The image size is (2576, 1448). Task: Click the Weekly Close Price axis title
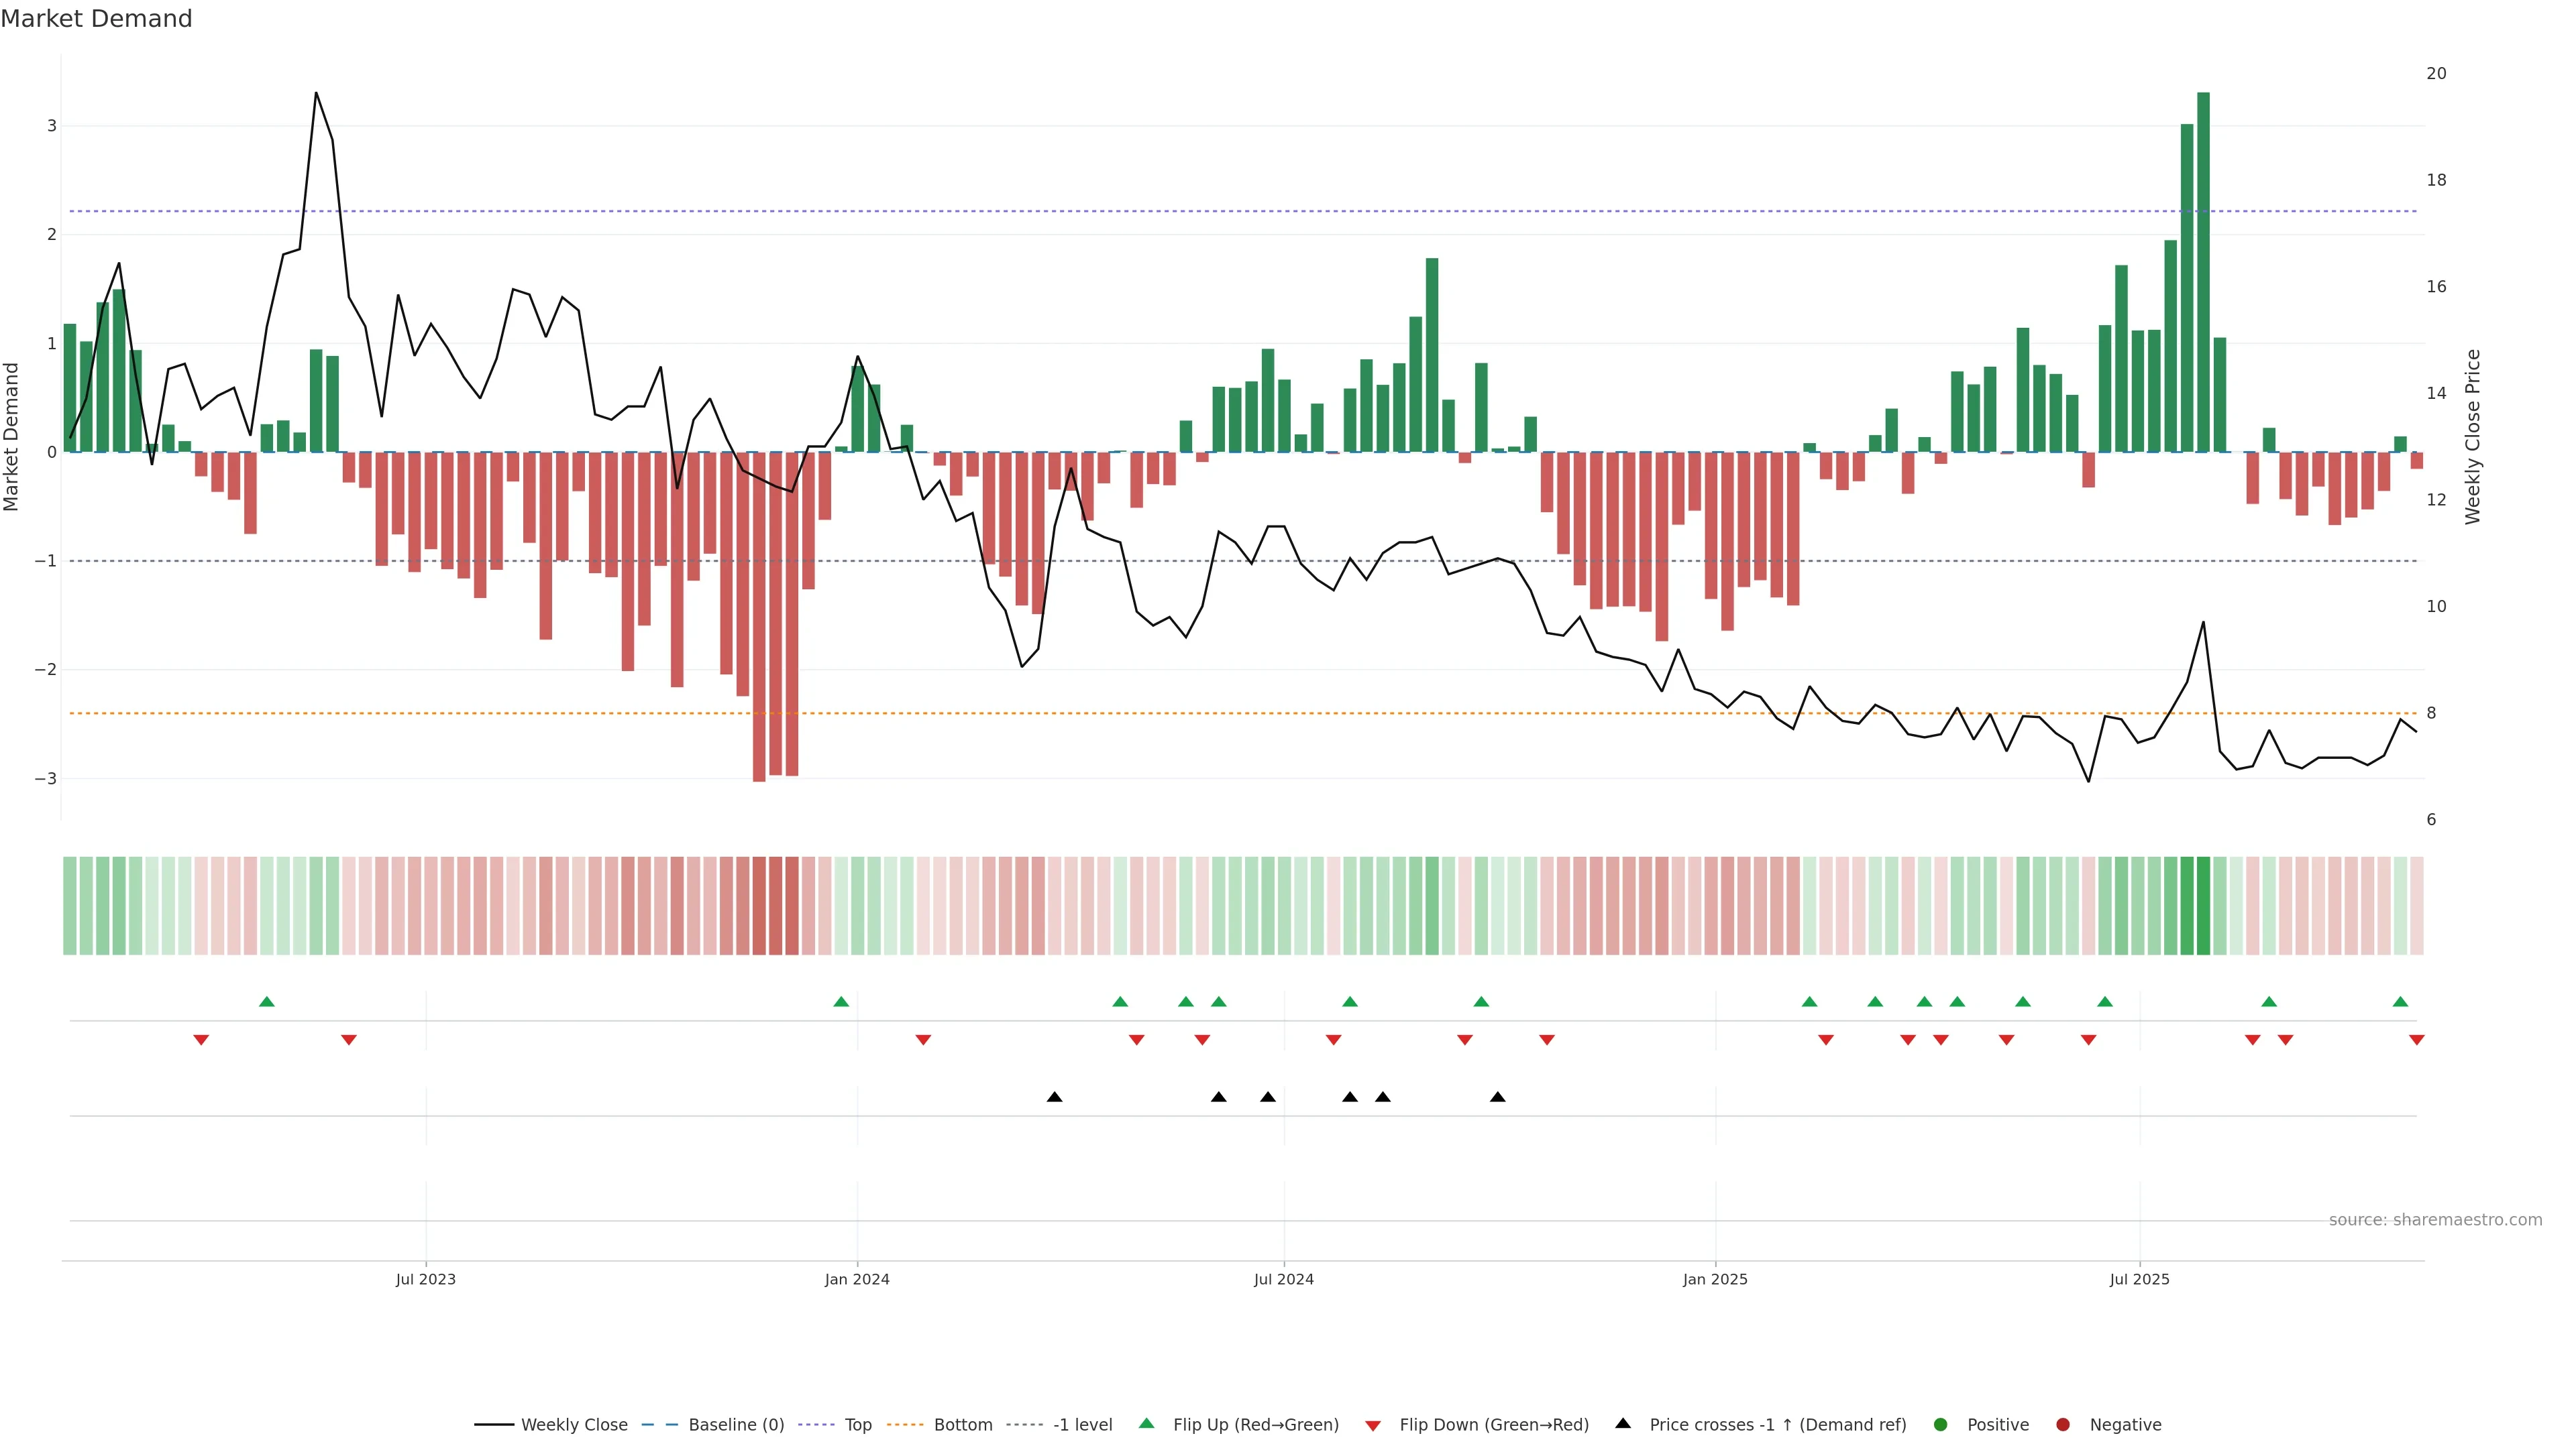coord(2473,436)
